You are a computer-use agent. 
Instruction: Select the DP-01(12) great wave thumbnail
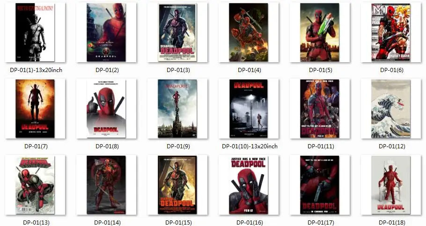tap(391, 109)
